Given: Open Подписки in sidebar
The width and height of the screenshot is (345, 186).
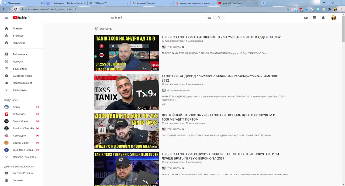Looking at the screenshot, I should [22, 43].
